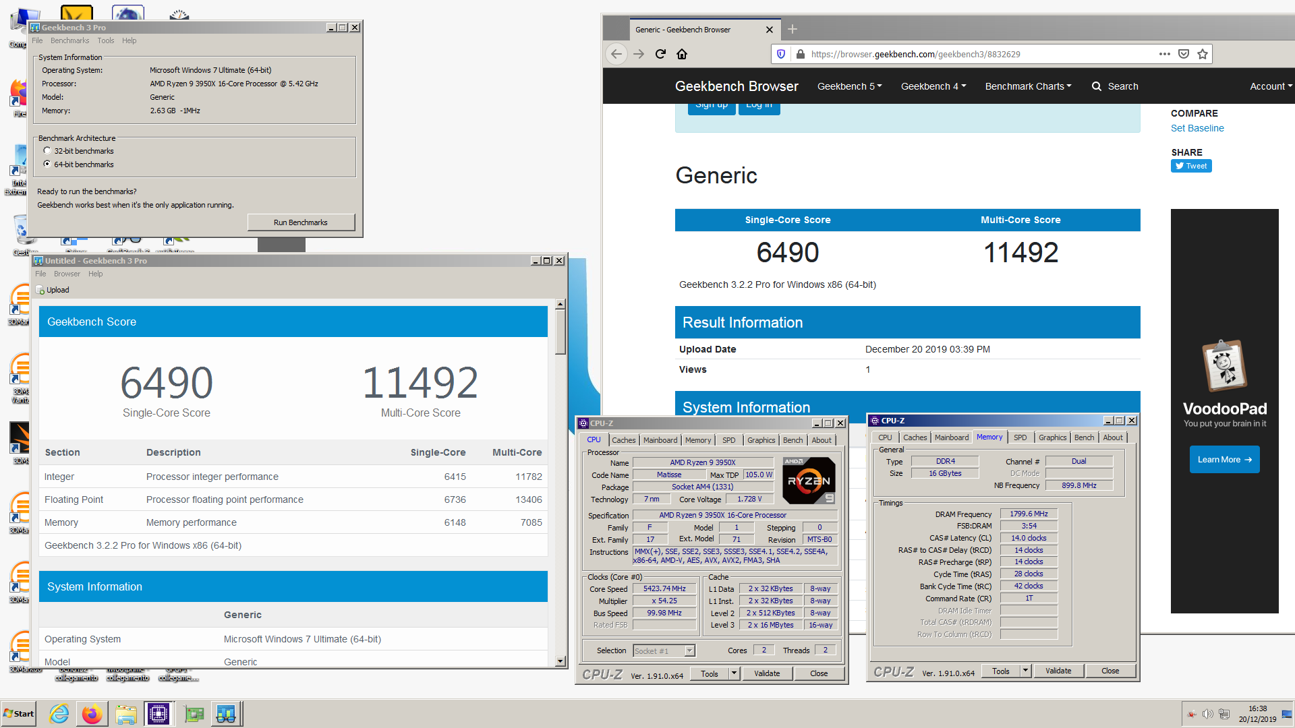The height and width of the screenshot is (728, 1295).
Task: Open page actions three-dot menu
Action: [x=1165, y=54]
